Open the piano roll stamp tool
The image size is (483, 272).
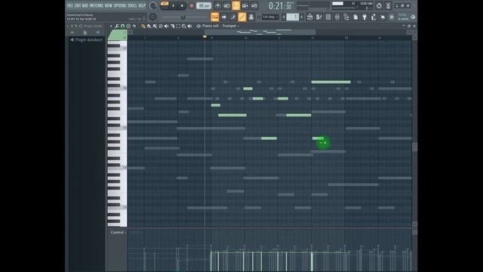click(x=128, y=26)
